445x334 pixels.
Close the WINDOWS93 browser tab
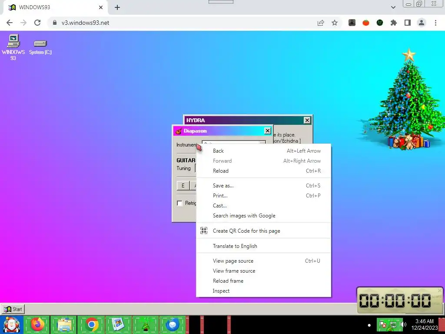pyautogui.click(x=101, y=7)
